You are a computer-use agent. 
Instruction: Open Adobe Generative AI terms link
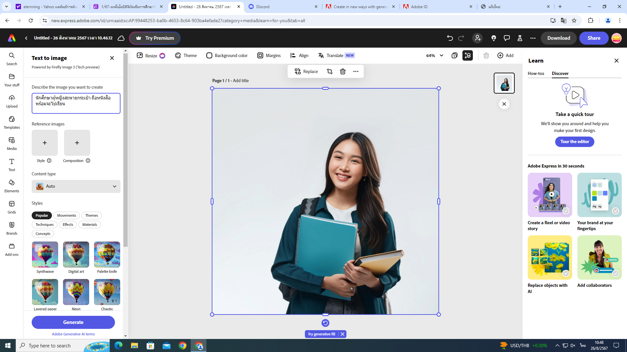[73, 334]
